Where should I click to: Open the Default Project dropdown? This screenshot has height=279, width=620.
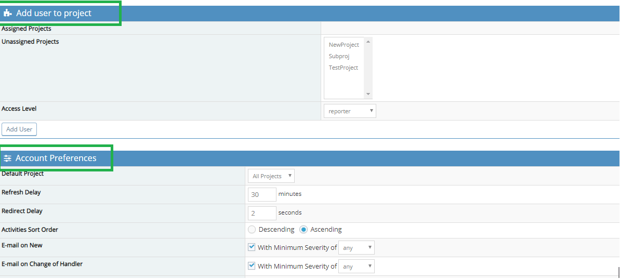271,176
